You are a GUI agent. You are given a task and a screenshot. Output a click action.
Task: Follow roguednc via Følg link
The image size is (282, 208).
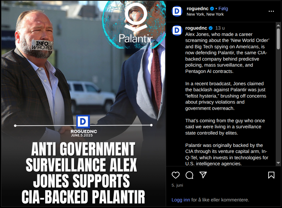tap(223, 8)
